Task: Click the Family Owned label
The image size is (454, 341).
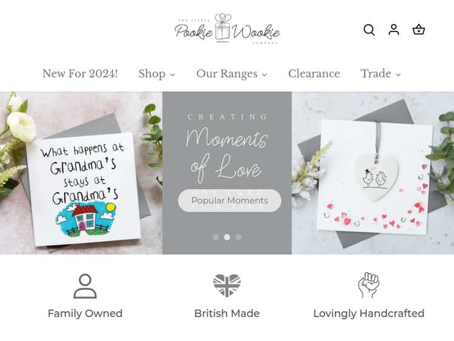Action: 85,314
